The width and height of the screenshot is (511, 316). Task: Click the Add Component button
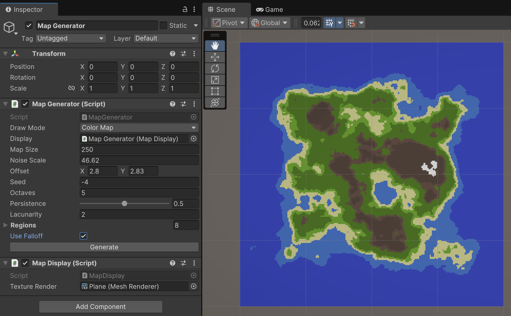click(x=100, y=307)
